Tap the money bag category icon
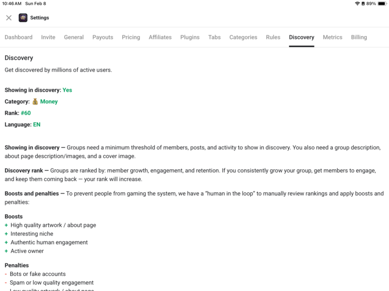The image size is (389, 291). tap(35, 101)
